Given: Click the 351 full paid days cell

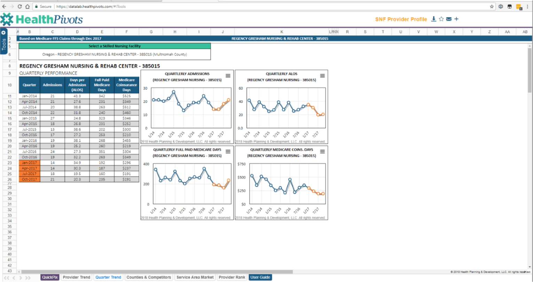Looking at the screenshot, I should [x=102, y=151].
